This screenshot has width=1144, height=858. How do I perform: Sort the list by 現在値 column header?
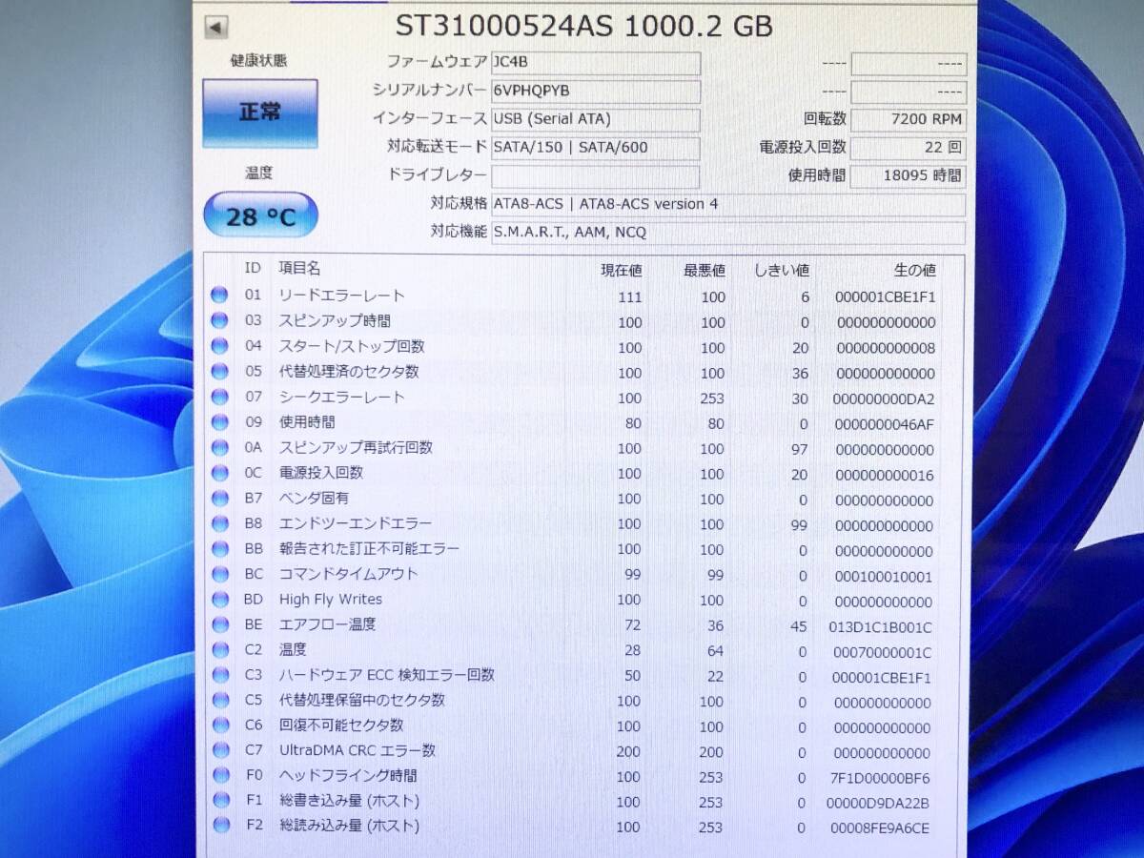(622, 270)
